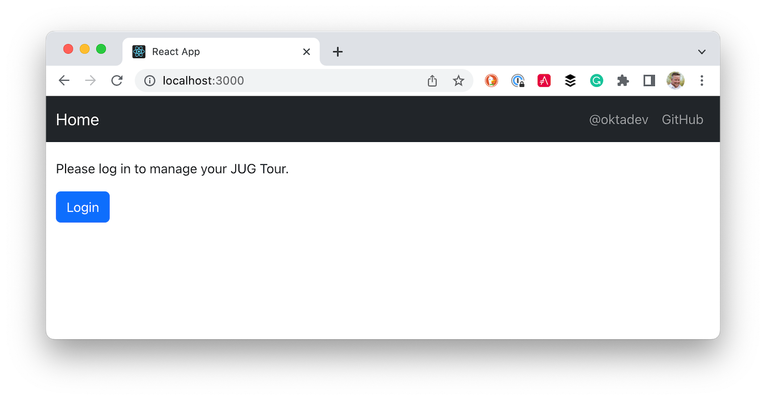Toggle the browser side panel
The height and width of the screenshot is (400, 766).
click(x=649, y=80)
